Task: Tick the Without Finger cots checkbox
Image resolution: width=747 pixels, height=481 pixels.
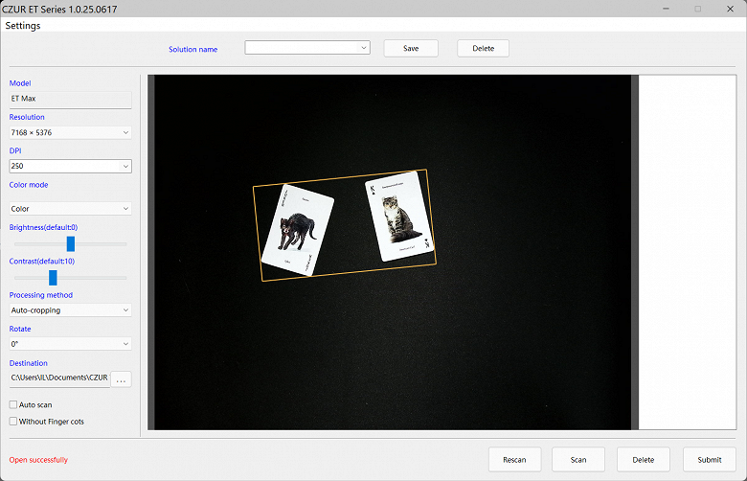Action: coord(13,422)
